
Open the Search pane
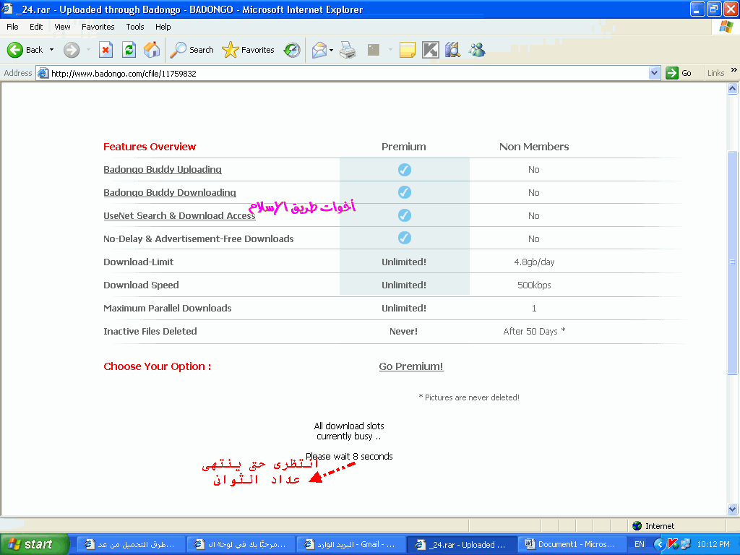pos(192,50)
